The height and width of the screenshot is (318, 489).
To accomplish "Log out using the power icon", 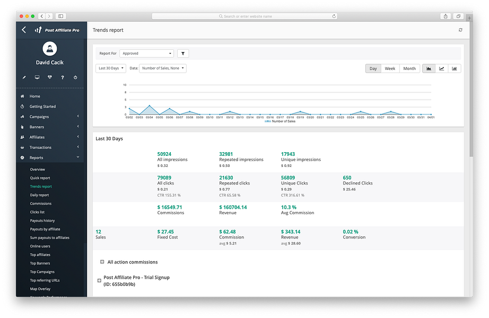I will [75, 77].
